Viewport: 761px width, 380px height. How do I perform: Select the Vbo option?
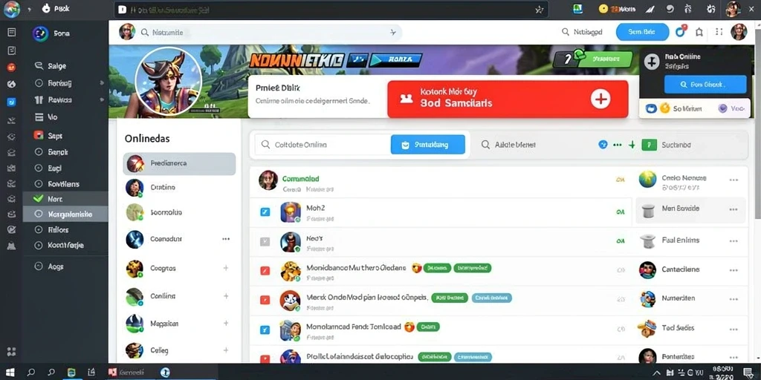[x=731, y=108]
